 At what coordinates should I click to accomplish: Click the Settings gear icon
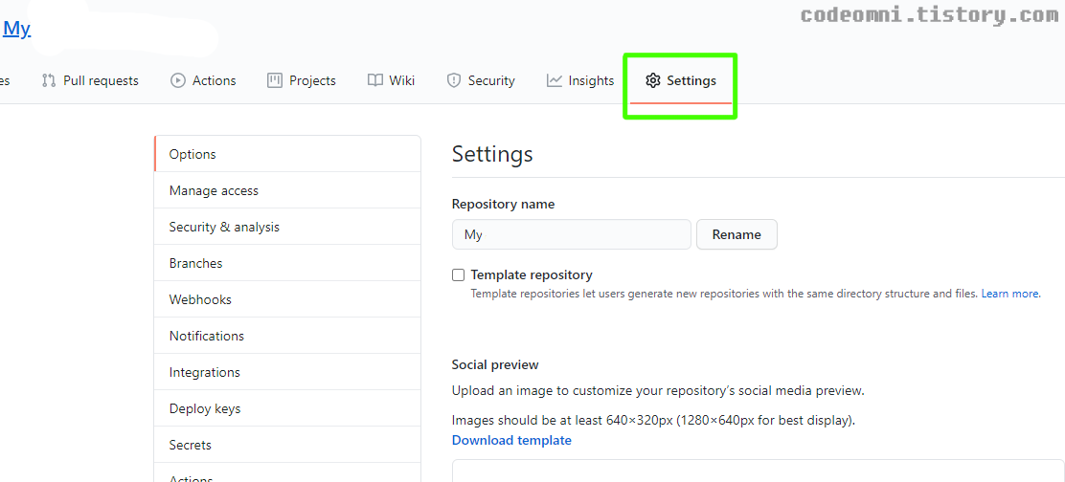coord(653,80)
